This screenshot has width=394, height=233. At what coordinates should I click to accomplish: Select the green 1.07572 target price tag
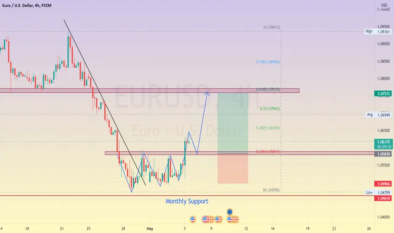pyautogui.click(x=383, y=94)
